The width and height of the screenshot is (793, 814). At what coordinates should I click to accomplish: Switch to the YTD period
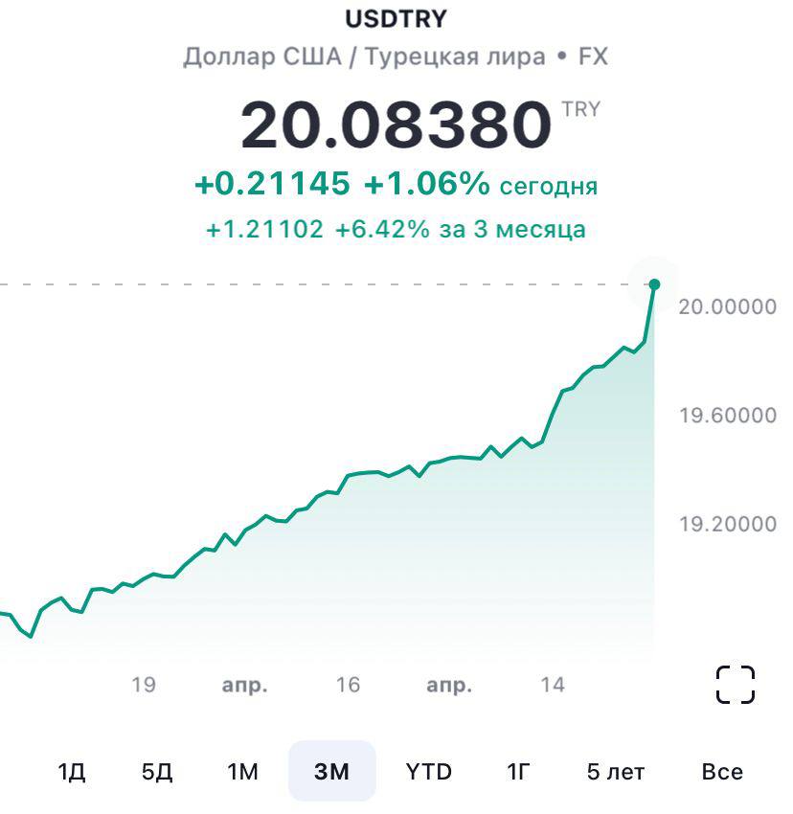pos(428,772)
